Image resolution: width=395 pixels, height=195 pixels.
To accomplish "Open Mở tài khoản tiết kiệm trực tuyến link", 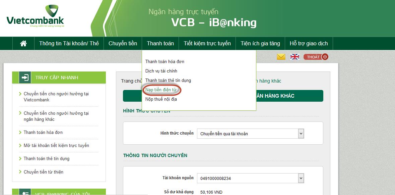I will pos(56,146).
